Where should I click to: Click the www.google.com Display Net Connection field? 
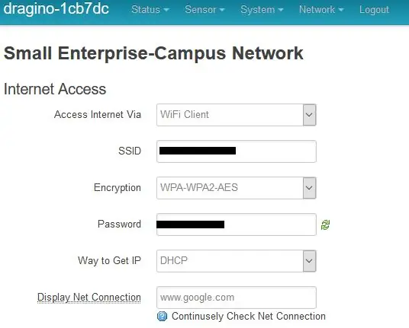click(x=237, y=298)
